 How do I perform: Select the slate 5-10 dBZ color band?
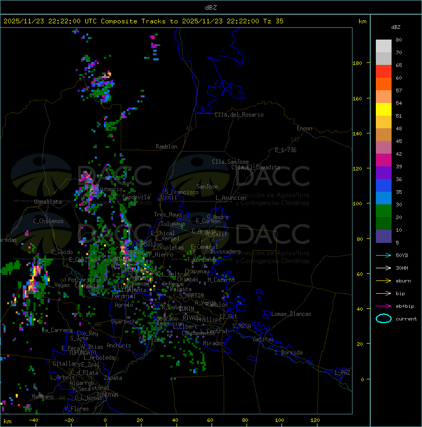point(383,236)
